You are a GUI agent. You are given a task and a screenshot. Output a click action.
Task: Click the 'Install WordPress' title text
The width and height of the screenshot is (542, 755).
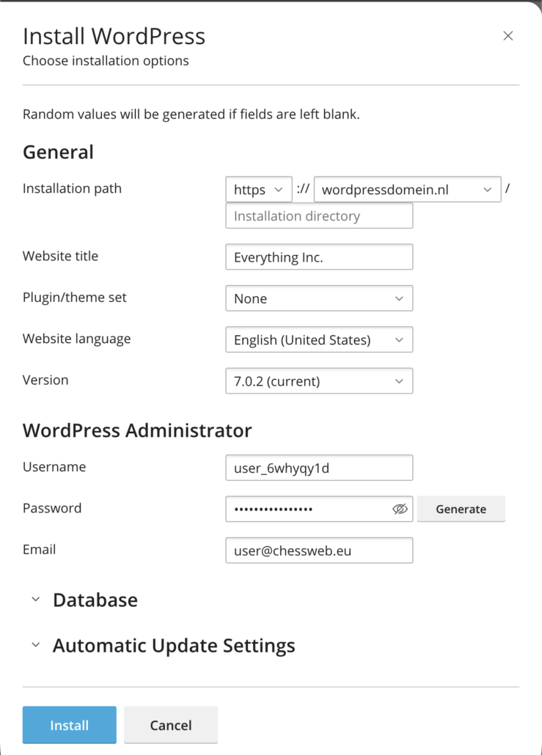click(114, 36)
